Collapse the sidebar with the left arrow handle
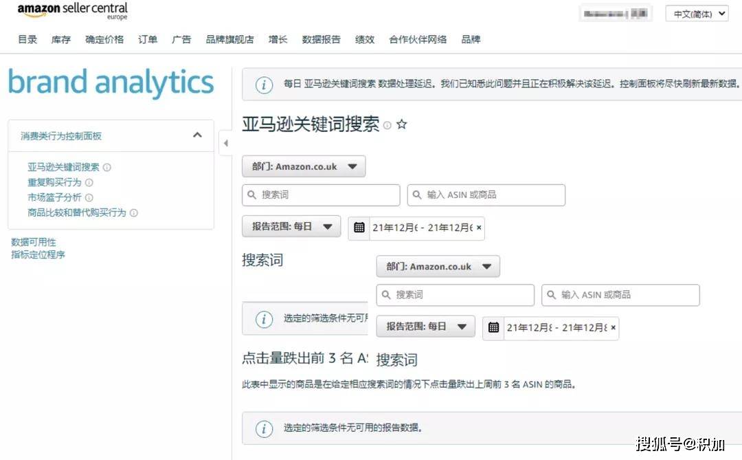The image size is (742, 460). 225,144
